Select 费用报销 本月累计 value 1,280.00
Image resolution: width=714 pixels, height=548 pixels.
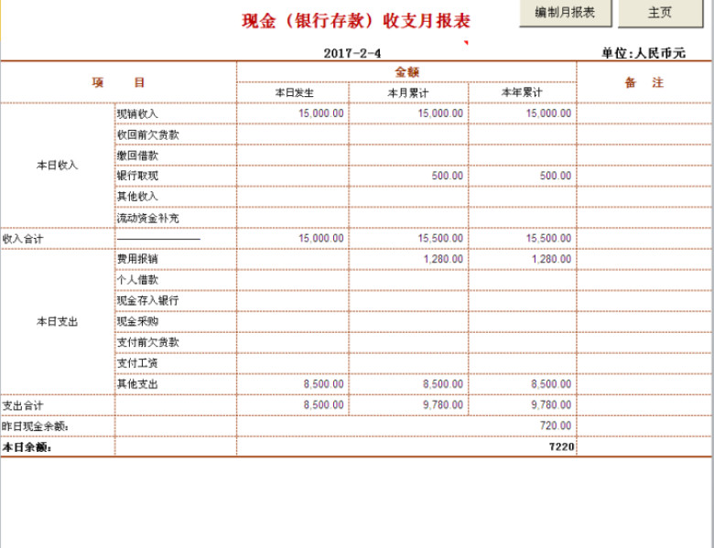point(443,259)
